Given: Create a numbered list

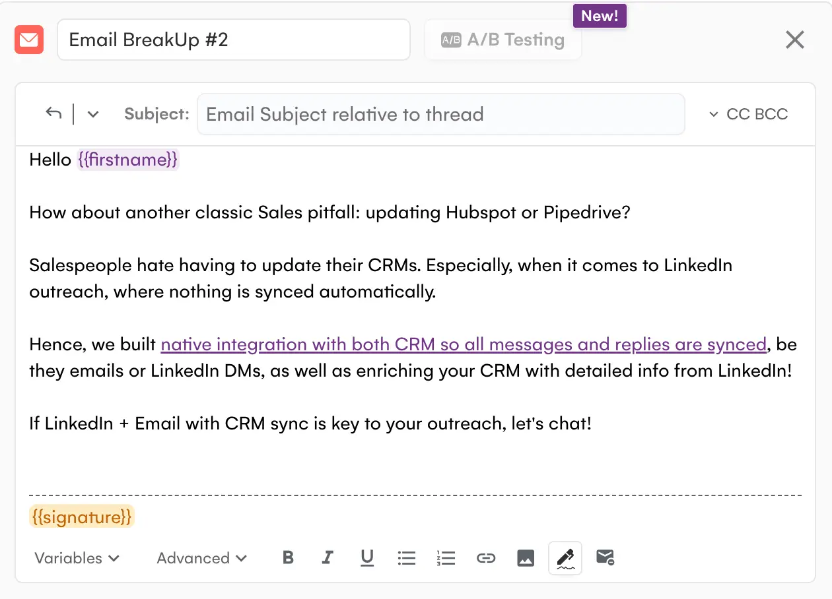Looking at the screenshot, I should [x=446, y=557].
